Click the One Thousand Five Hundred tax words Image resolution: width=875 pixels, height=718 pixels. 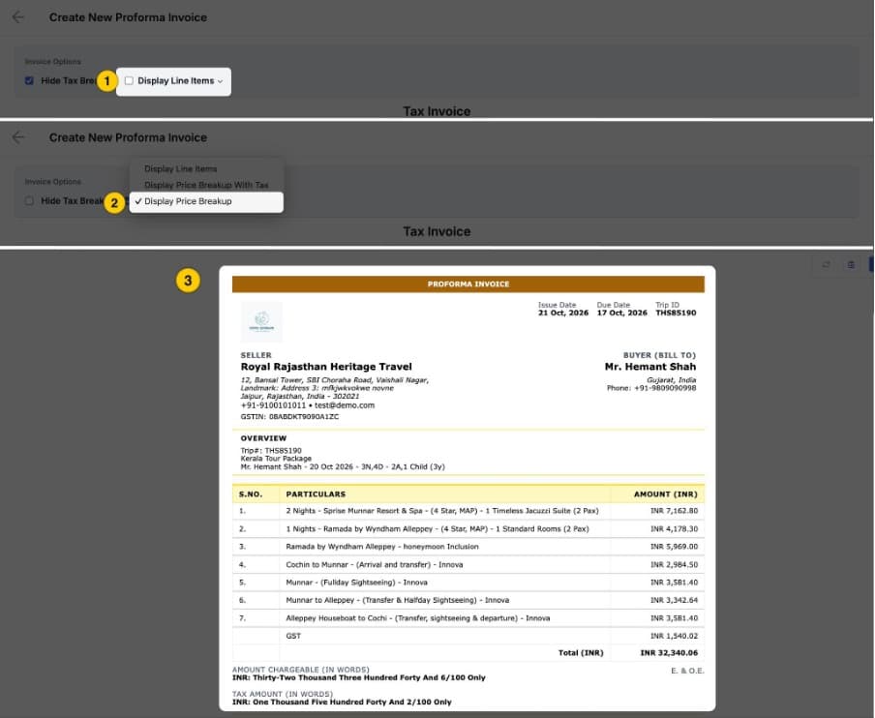[x=342, y=703]
